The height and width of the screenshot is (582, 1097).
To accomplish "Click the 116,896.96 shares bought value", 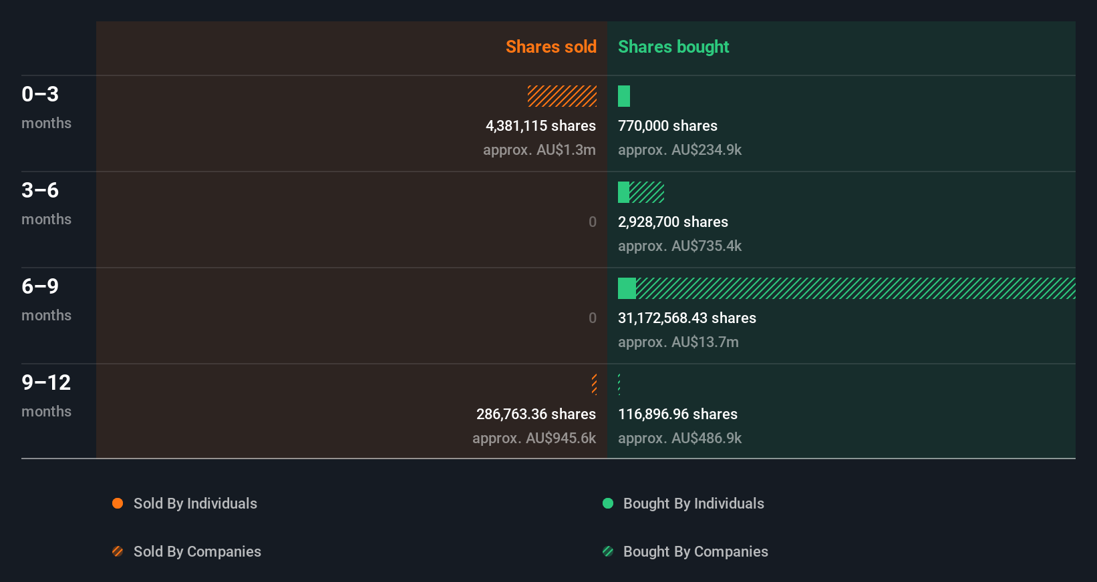I will click(677, 414).
